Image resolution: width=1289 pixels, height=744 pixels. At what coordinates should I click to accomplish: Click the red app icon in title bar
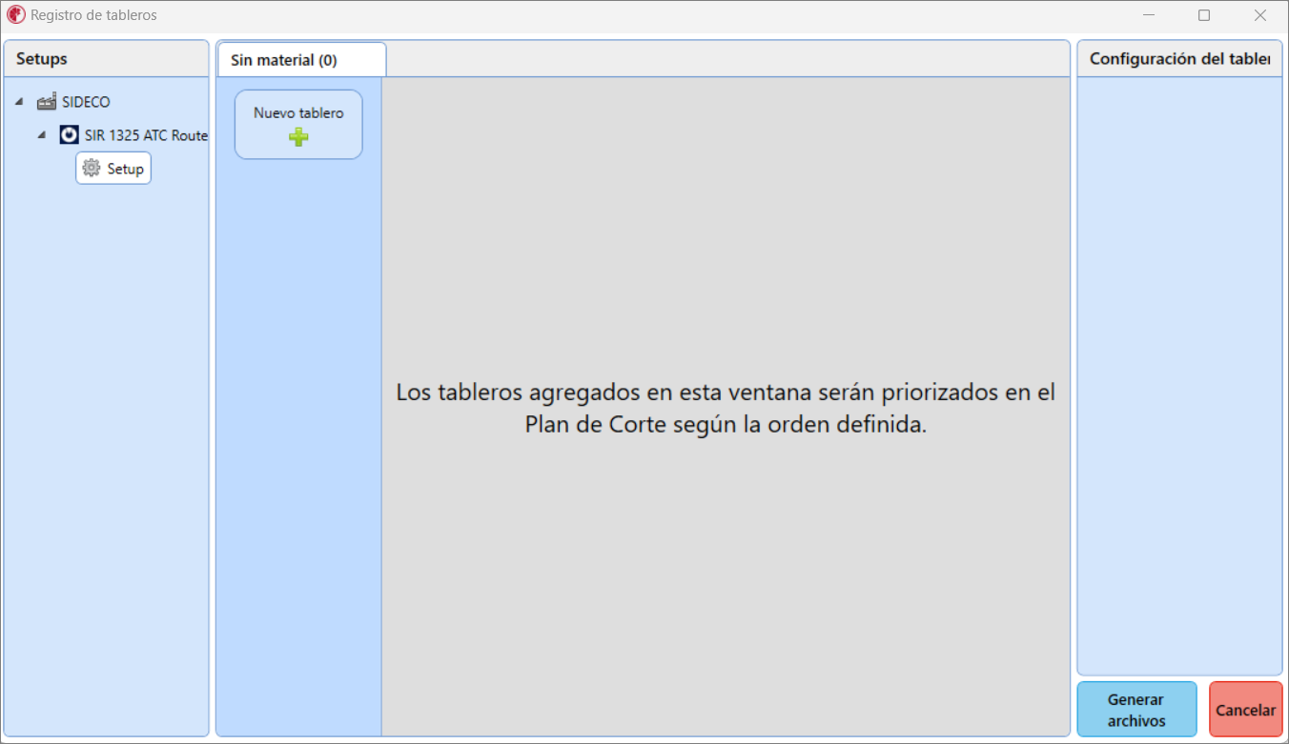click(16, 15)
